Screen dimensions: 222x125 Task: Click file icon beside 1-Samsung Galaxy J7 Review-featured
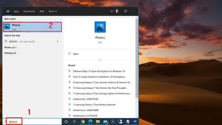click(x=69, y=104)
